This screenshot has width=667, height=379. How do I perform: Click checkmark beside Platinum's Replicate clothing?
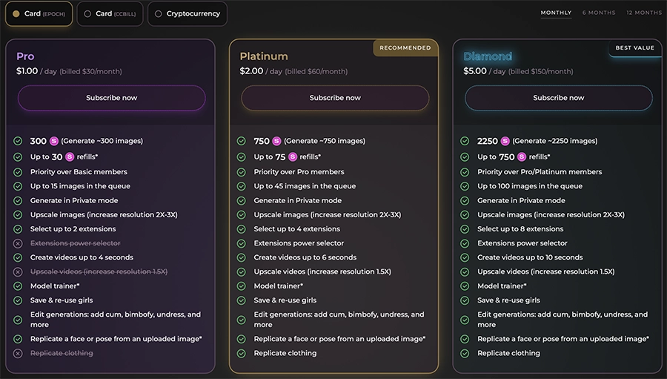click(241, 354)
